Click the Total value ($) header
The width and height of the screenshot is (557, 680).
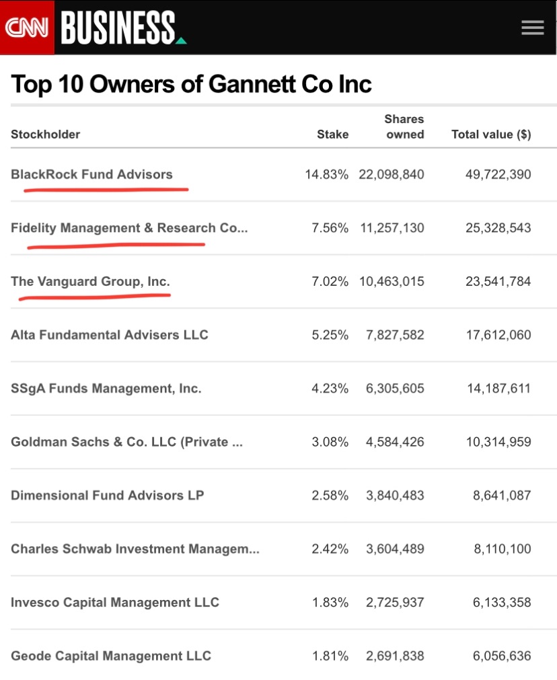pyautogui.click(x=491, y=135)
